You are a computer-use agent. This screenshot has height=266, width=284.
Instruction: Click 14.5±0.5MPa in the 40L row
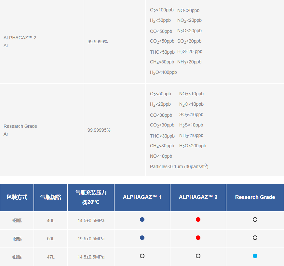coord(91,220)
